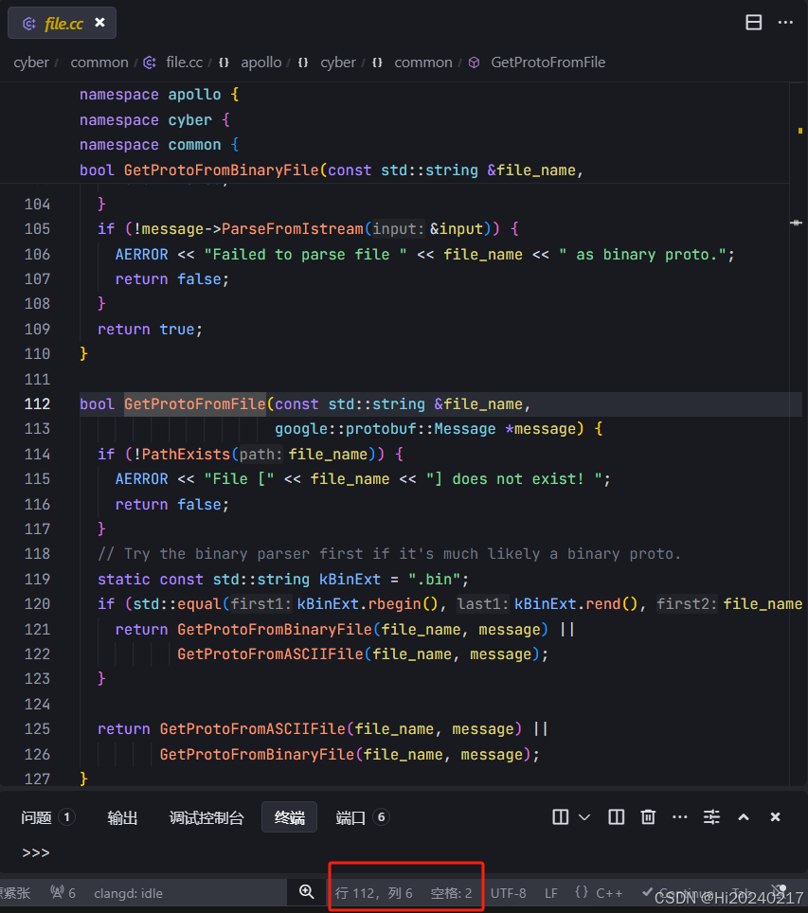Open cyber namespace breadcrumb
Viewport: 808px width, 913px height.
338,63
